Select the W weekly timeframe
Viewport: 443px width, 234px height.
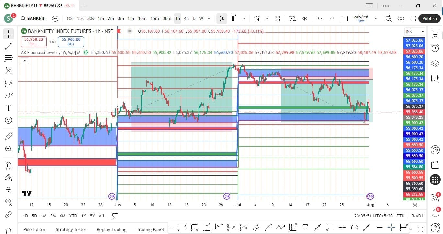(201, 18)
